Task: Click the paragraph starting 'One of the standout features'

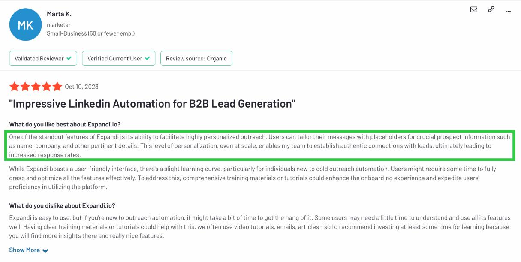Action: pos(260,146)
